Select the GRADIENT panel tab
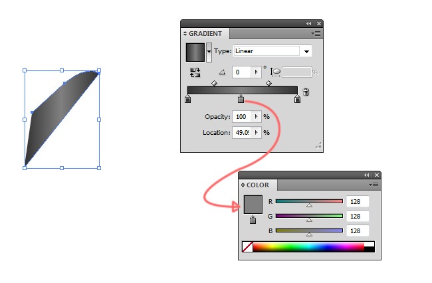This screenshot has width=432, height=283. (205, 34)
